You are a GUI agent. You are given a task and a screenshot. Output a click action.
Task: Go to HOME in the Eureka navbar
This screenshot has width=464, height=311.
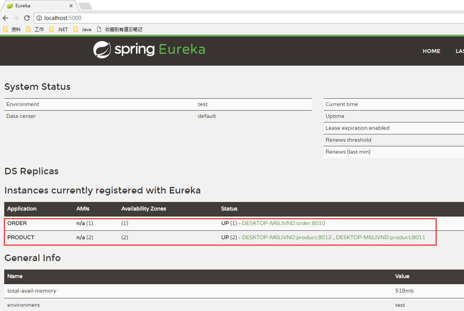431,51
